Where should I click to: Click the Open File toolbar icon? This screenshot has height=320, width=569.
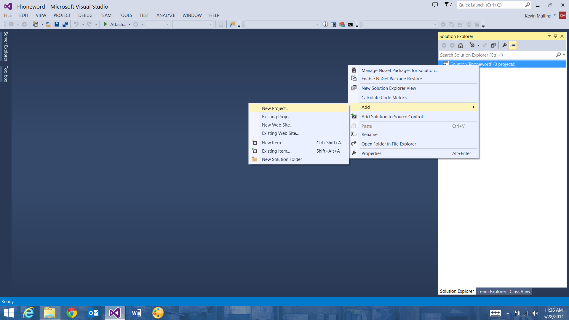(49, 24)
